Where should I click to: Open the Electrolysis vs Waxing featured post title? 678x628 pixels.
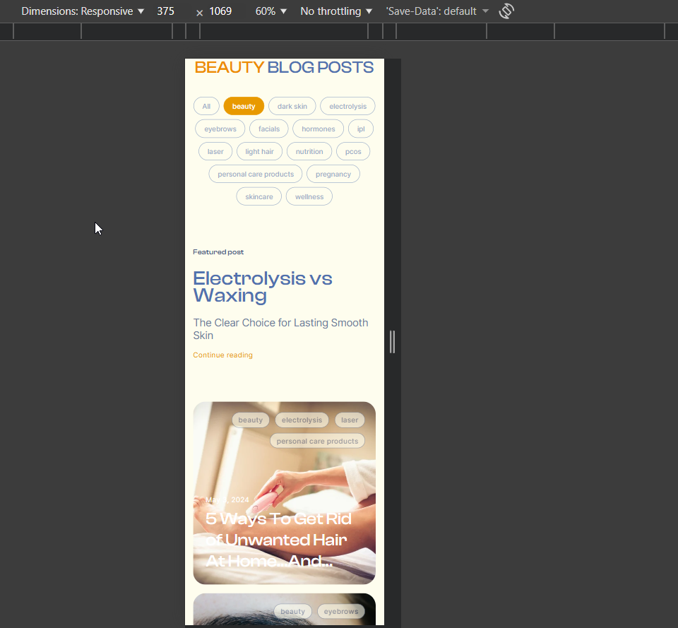(263, 287)
